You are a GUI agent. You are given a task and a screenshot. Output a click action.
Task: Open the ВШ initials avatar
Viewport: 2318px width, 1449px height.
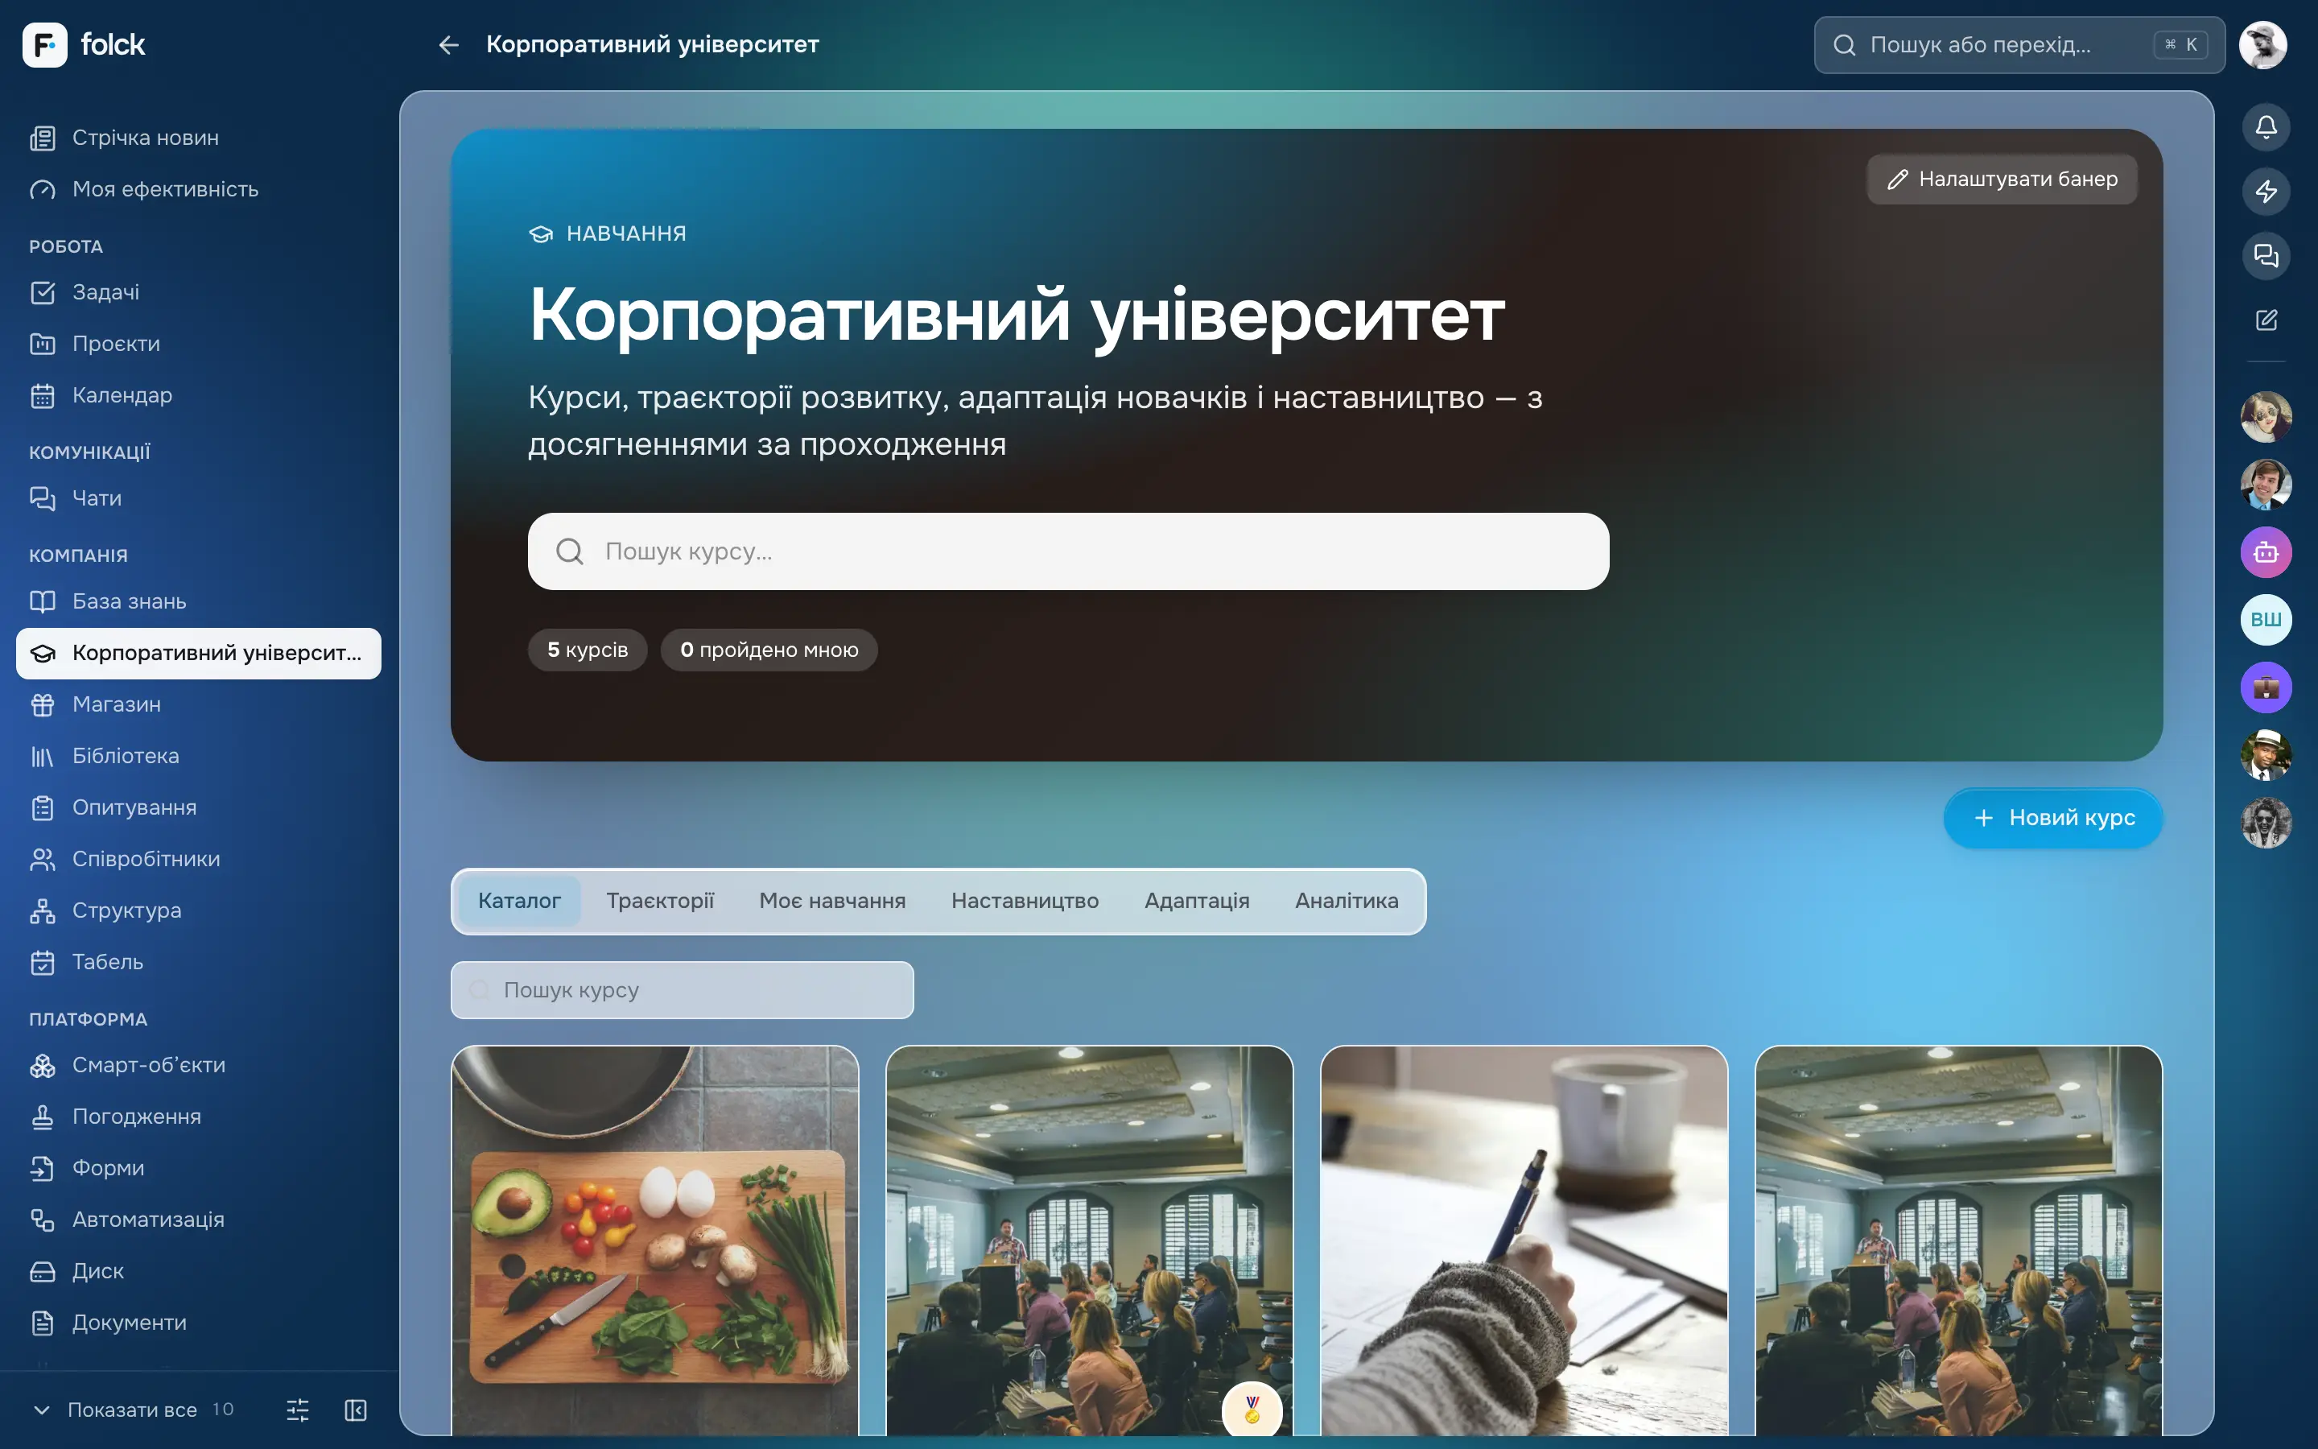pyautogui.click(x=2266, y=619)
